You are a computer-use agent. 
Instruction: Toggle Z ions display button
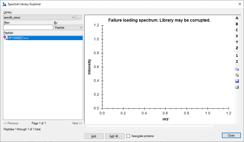tap(237, 48)
